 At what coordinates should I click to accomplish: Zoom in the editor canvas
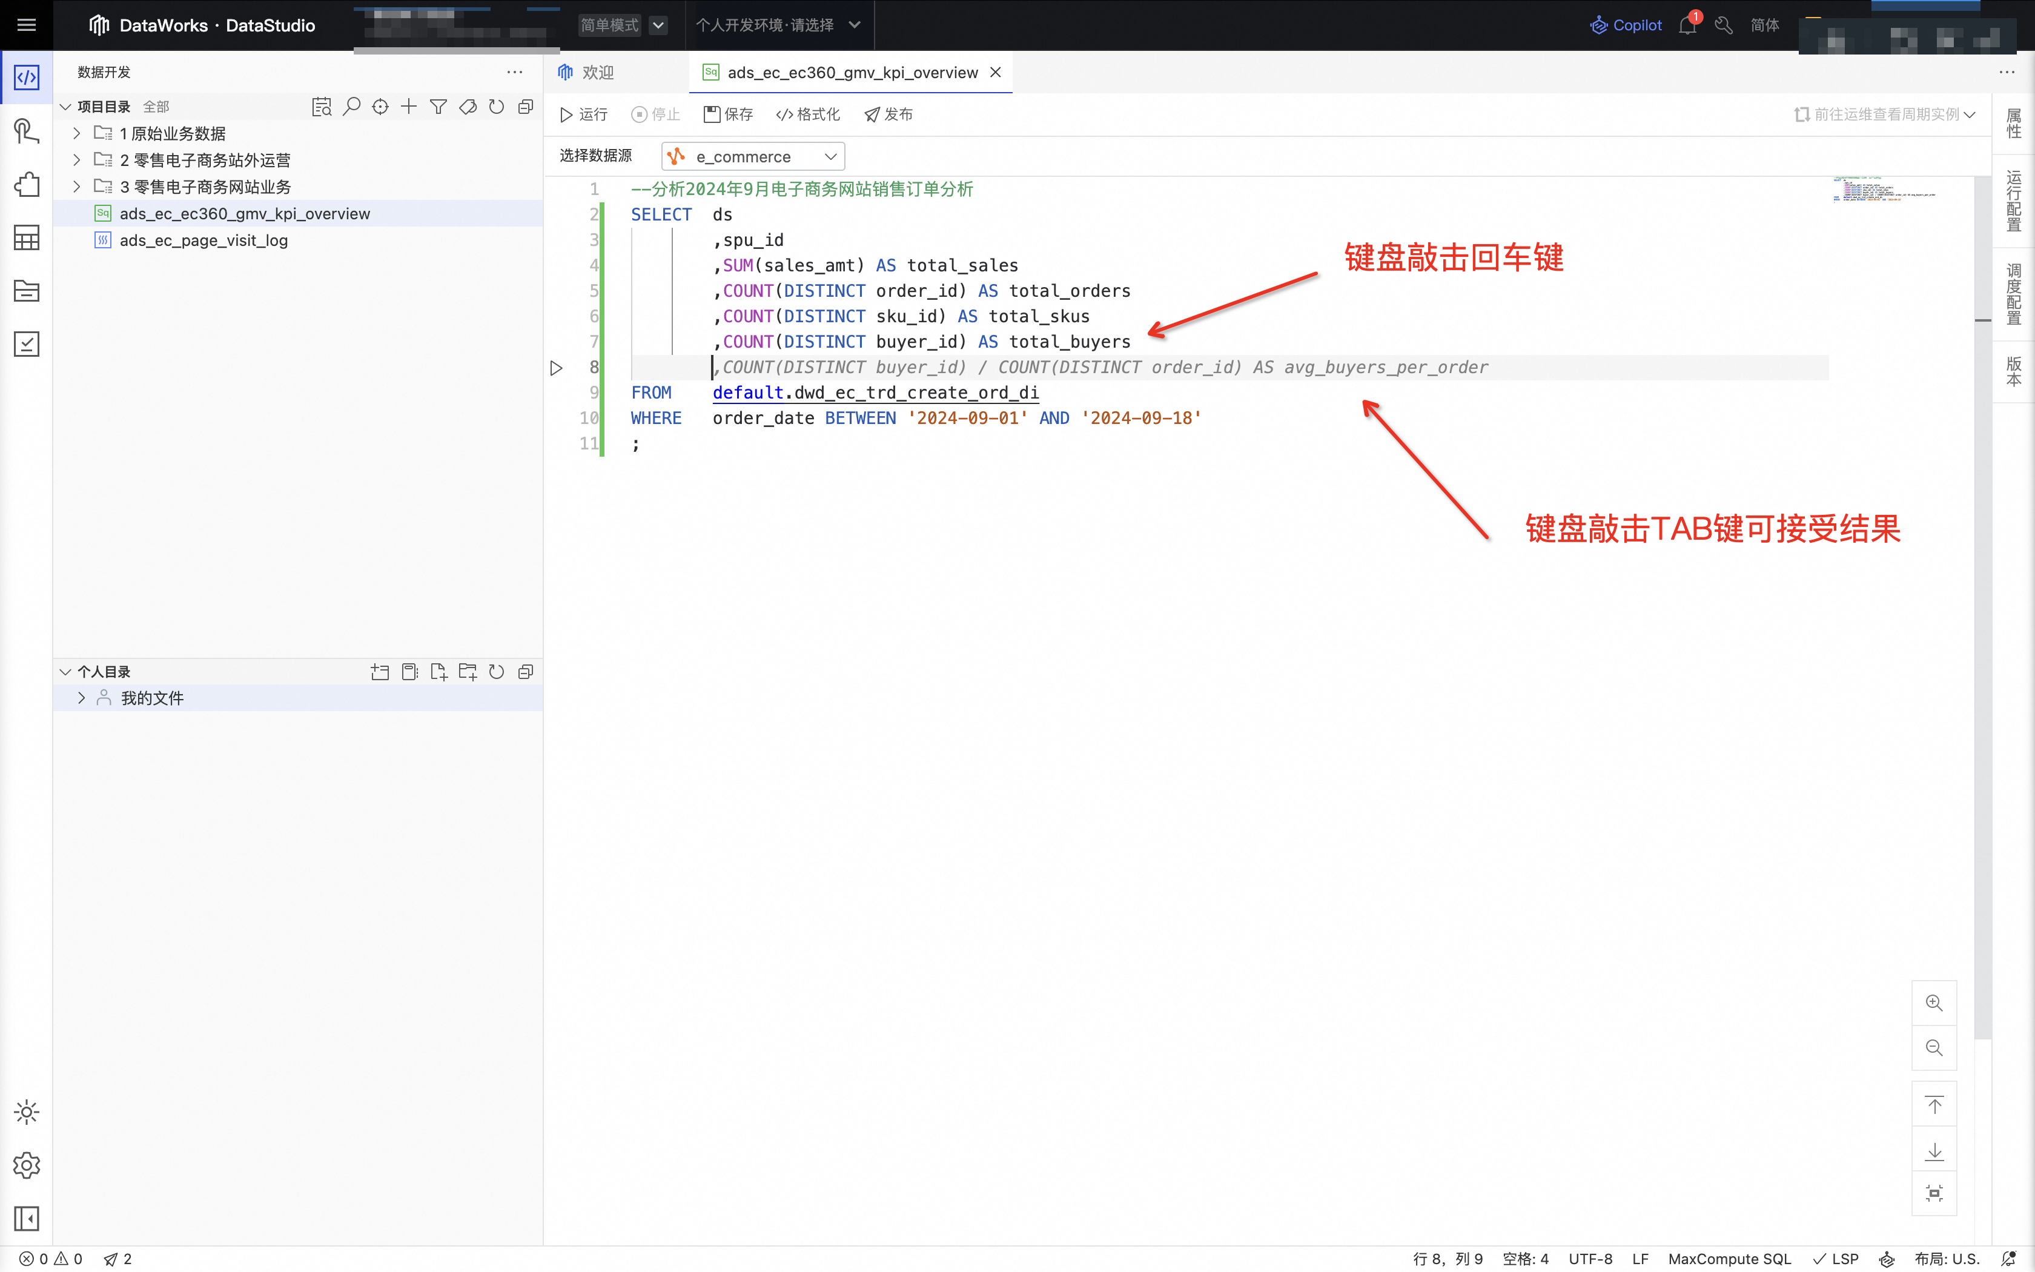coord(1934,1003)
